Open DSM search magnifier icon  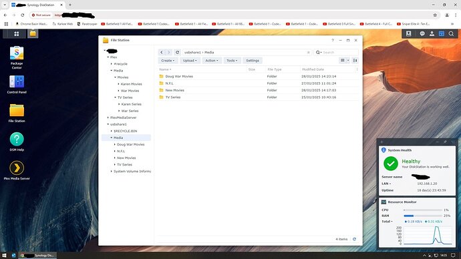click(x=451, y=34)
